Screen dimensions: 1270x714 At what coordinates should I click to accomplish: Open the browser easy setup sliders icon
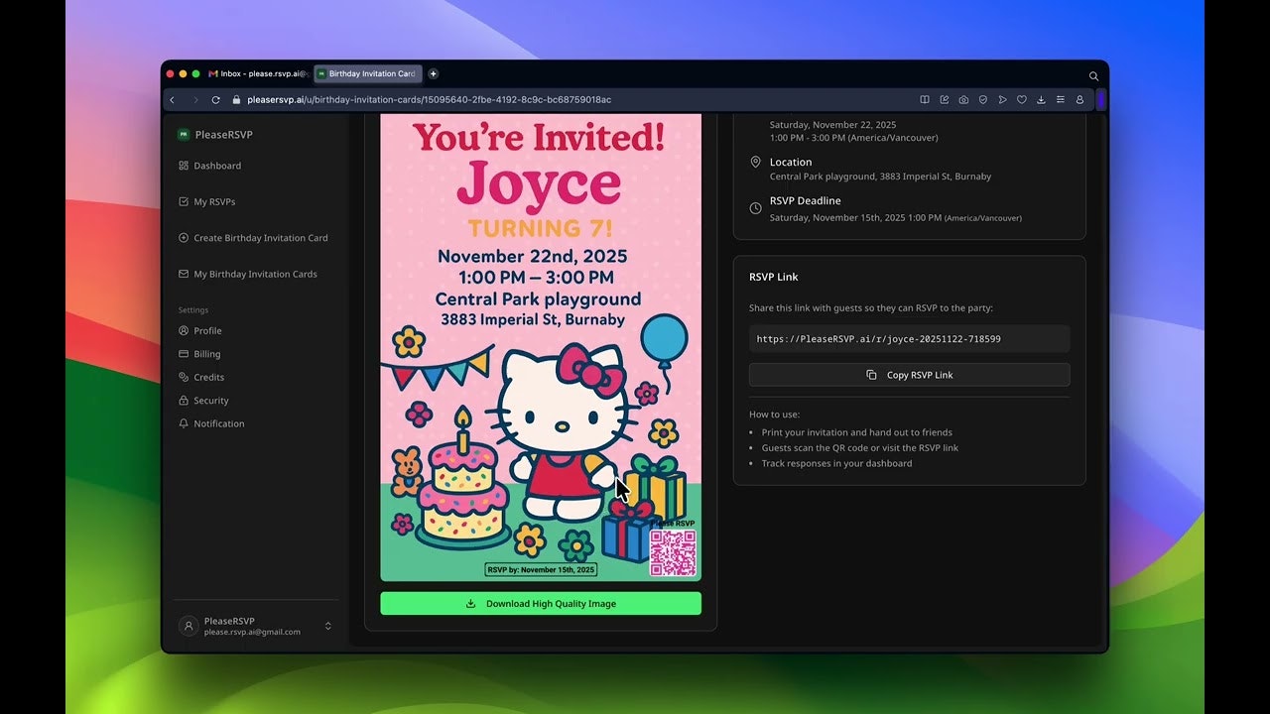(x=1061, y=100)
